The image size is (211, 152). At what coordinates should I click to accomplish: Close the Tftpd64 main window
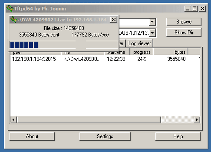coord(202,9)
